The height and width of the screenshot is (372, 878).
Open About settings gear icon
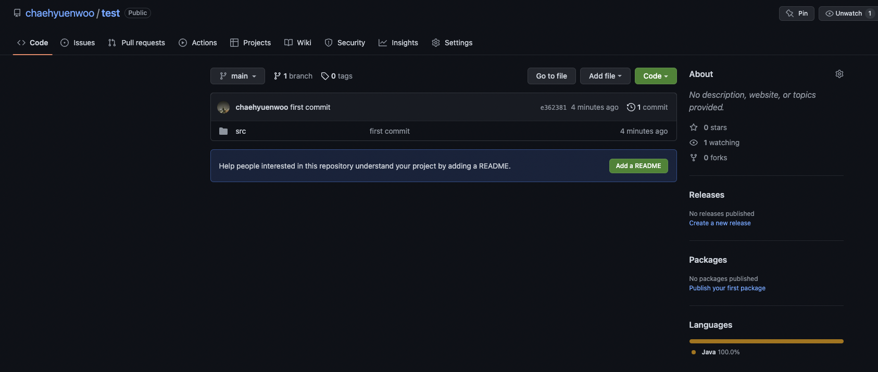(839, 74)
